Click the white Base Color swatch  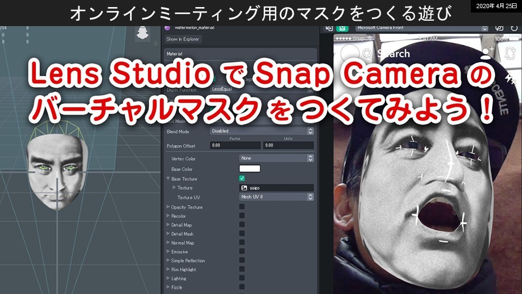(250, 169)
